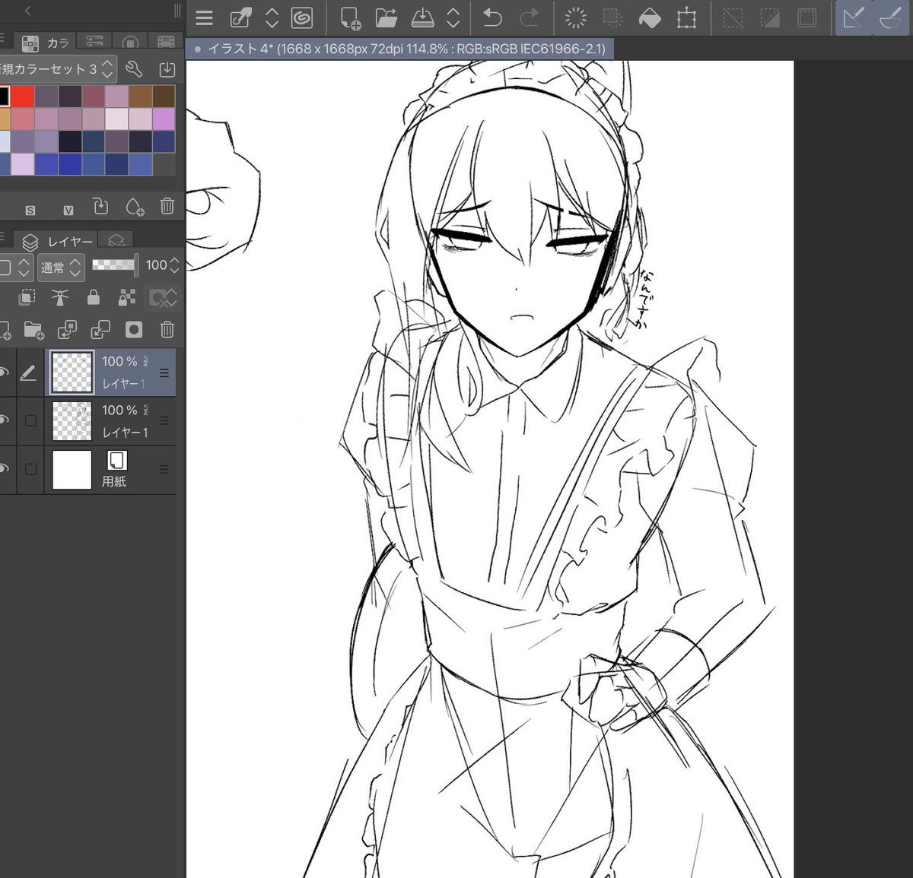This screenshot has height=878, width=913.
Task: Create a new canvas with New icon
Action: (x=351, y=17)
